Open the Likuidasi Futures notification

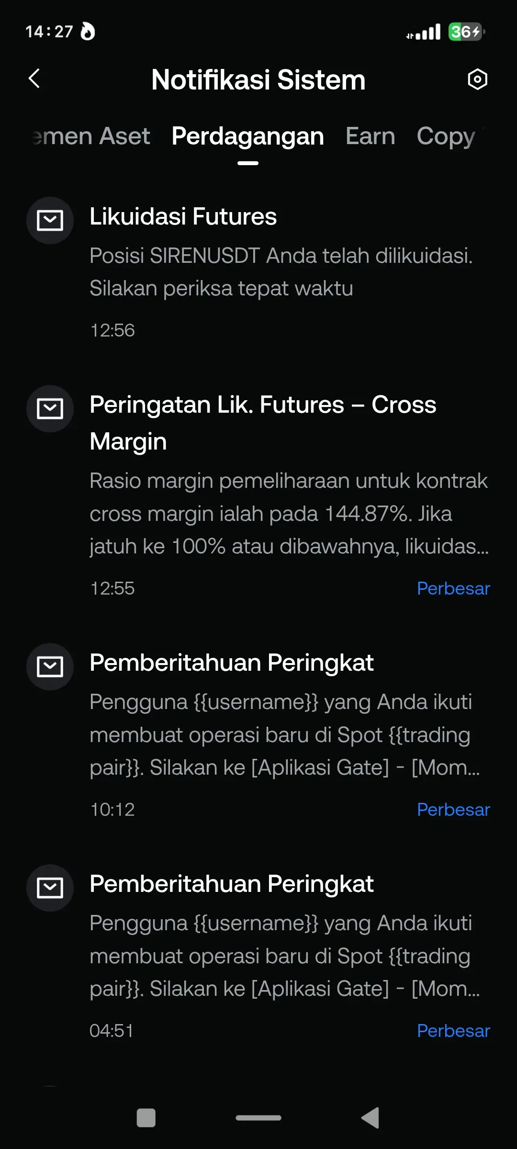click(x=184, y=216)
